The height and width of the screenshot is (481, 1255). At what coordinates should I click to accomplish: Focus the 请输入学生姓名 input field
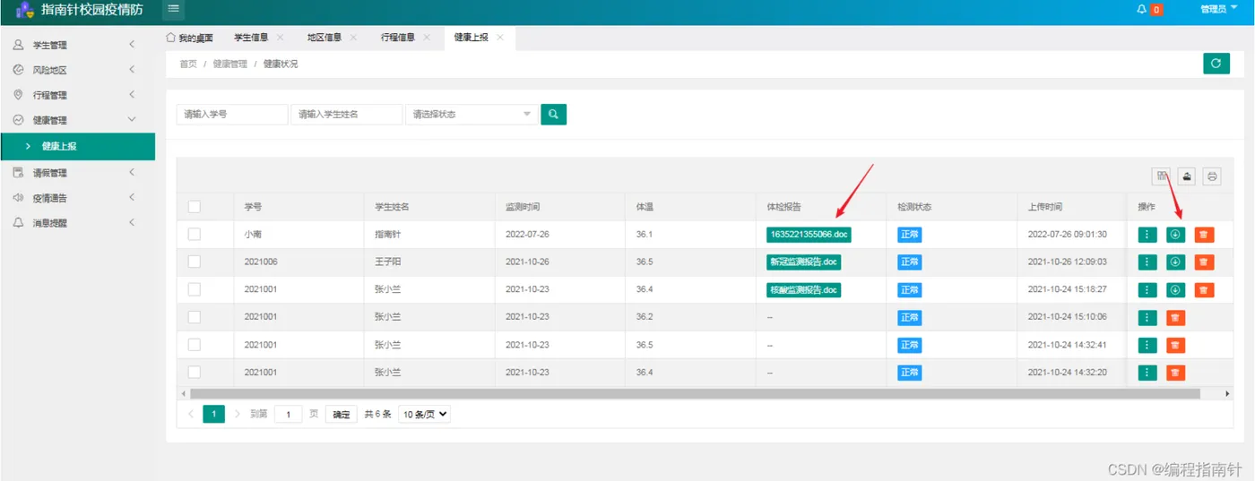tap(347, 114)
